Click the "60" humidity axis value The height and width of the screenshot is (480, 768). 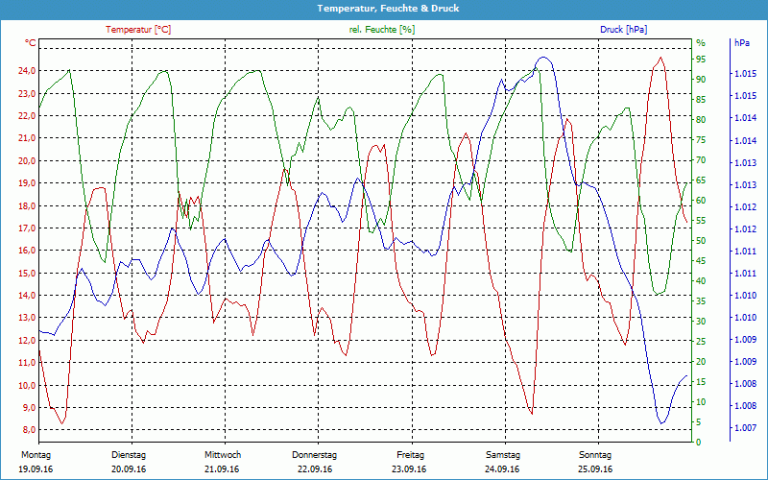701,201
